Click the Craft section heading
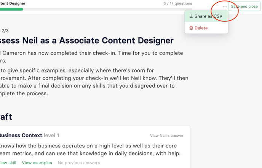262x168 pixels. tap(6, 117)
